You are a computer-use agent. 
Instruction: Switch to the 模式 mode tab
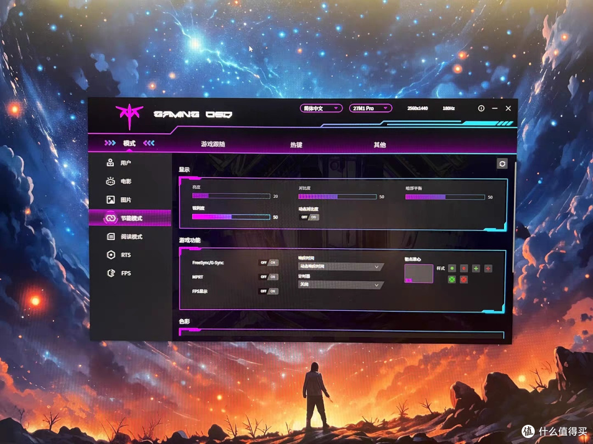(x=130, y=144)
